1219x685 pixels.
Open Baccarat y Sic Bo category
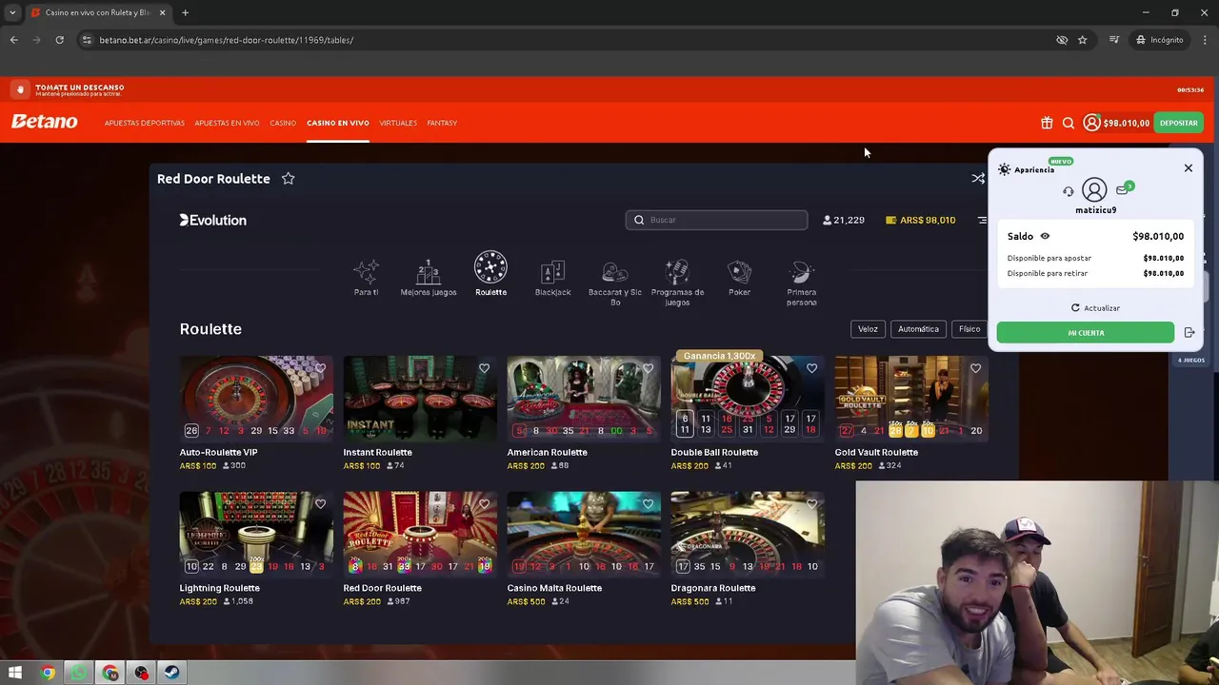tap(615, 283)
